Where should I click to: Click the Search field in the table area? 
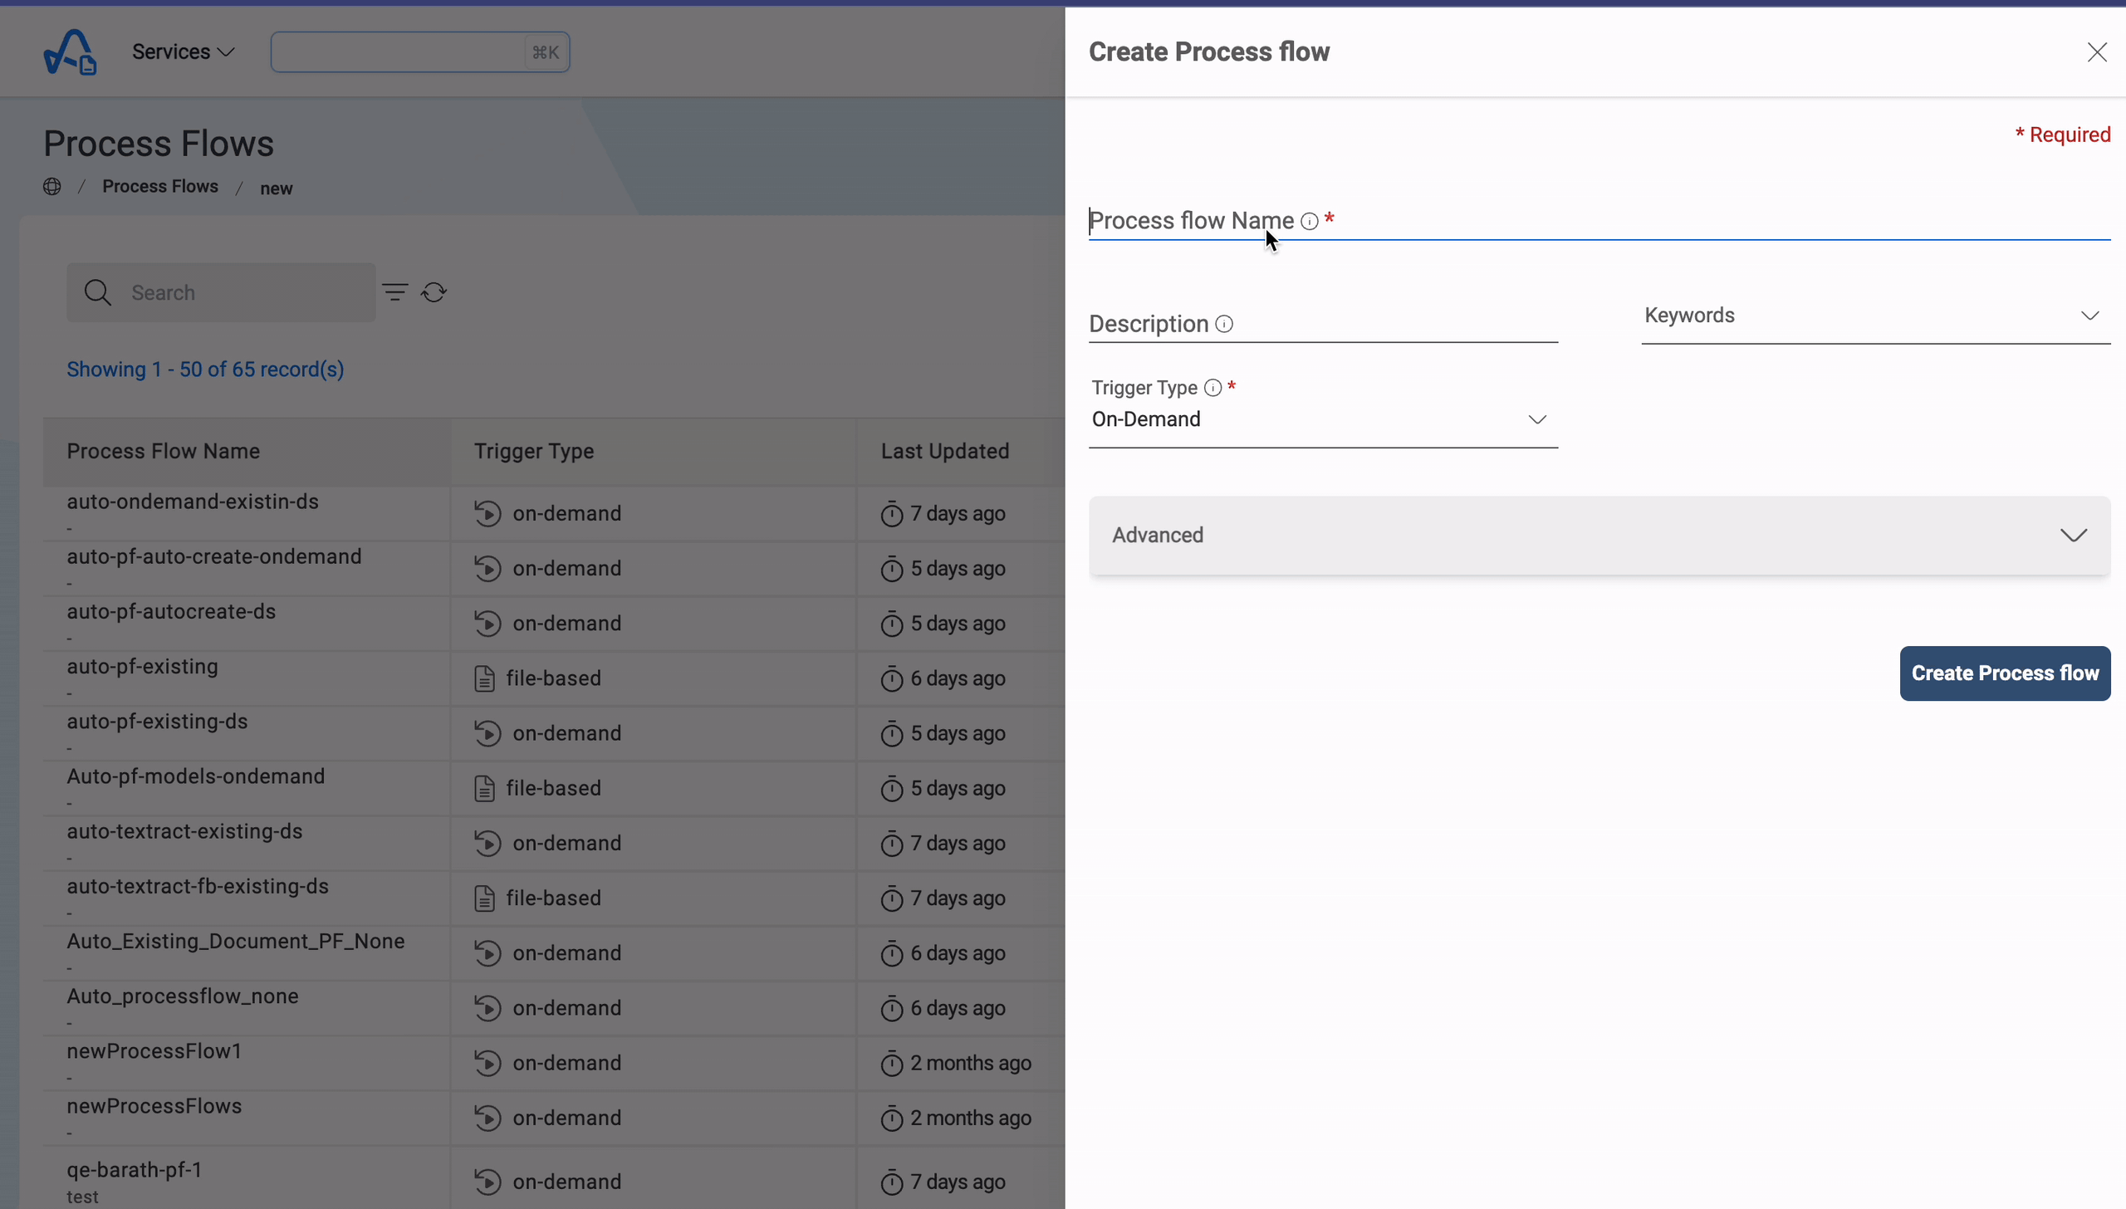click(219, 292)
